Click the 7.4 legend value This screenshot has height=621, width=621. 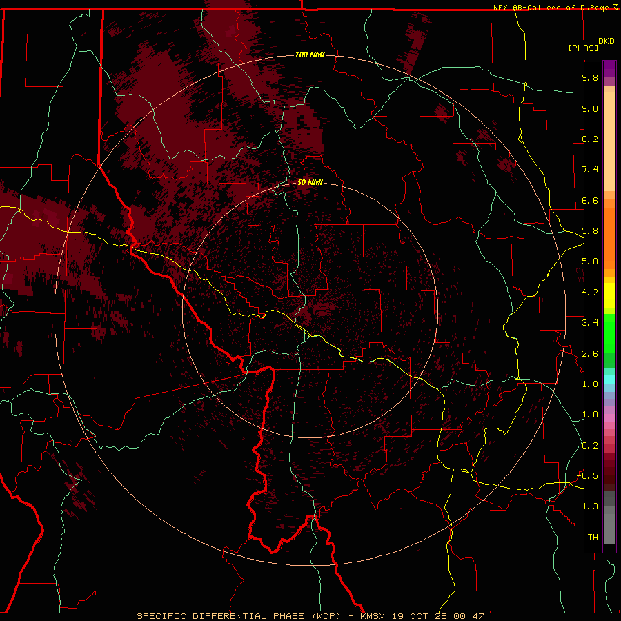coord(590,170)
